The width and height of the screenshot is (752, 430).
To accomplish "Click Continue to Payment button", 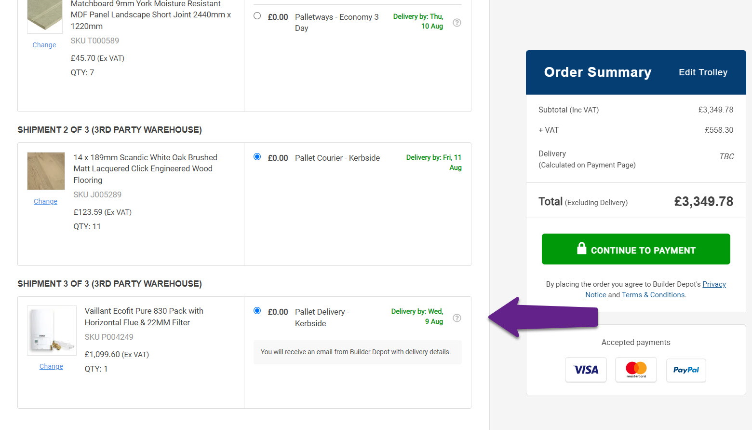I will (636, 250).
